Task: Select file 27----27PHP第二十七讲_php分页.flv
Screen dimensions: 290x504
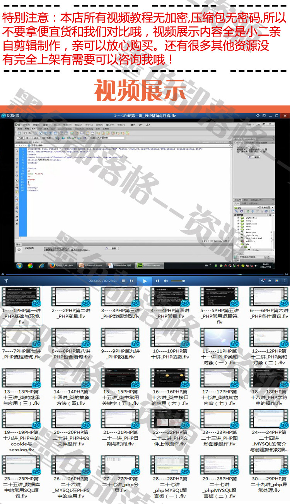Action: 120,474
